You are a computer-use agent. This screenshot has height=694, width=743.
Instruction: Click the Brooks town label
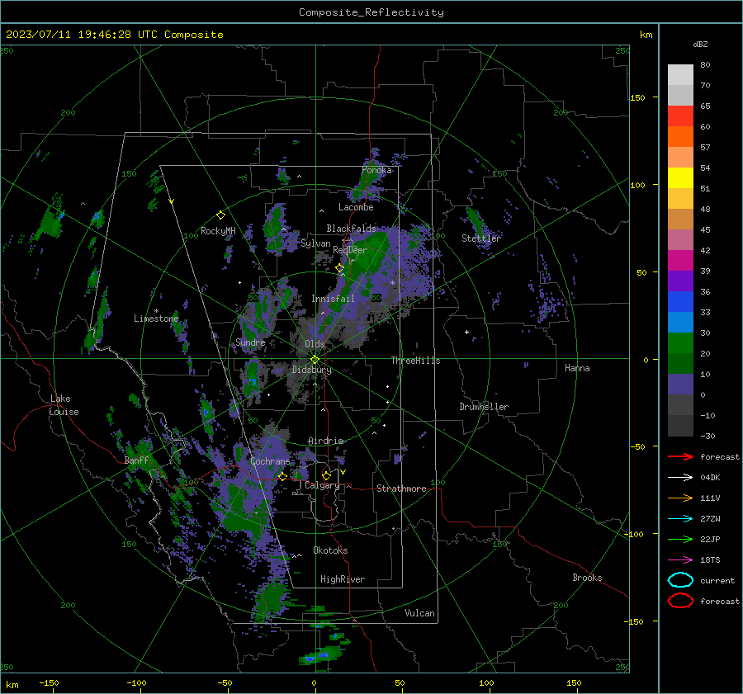point(587,578)
